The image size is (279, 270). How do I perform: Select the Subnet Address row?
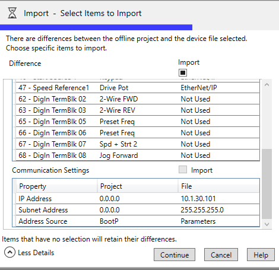point(138,210)
